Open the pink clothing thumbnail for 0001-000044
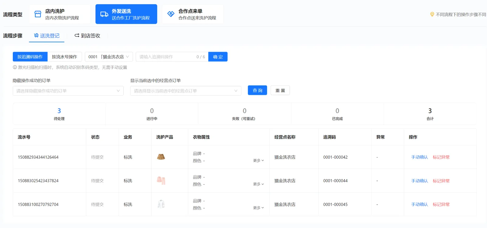The height and width of the screenshot is (228, 487). pos(161,181)
